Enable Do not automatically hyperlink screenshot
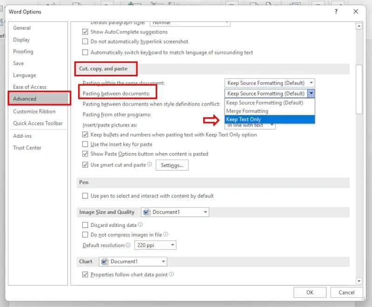 [x=86, y=41]
